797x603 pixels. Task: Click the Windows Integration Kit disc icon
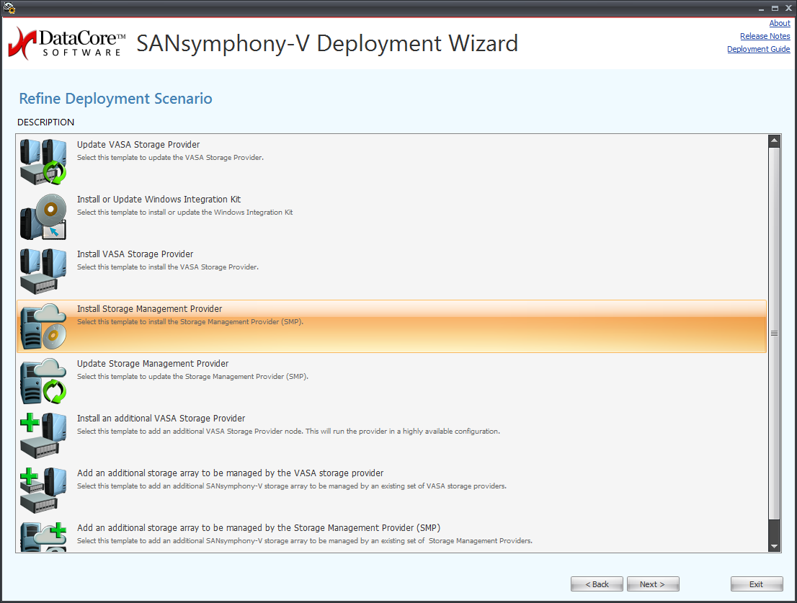tap(43, 217)
